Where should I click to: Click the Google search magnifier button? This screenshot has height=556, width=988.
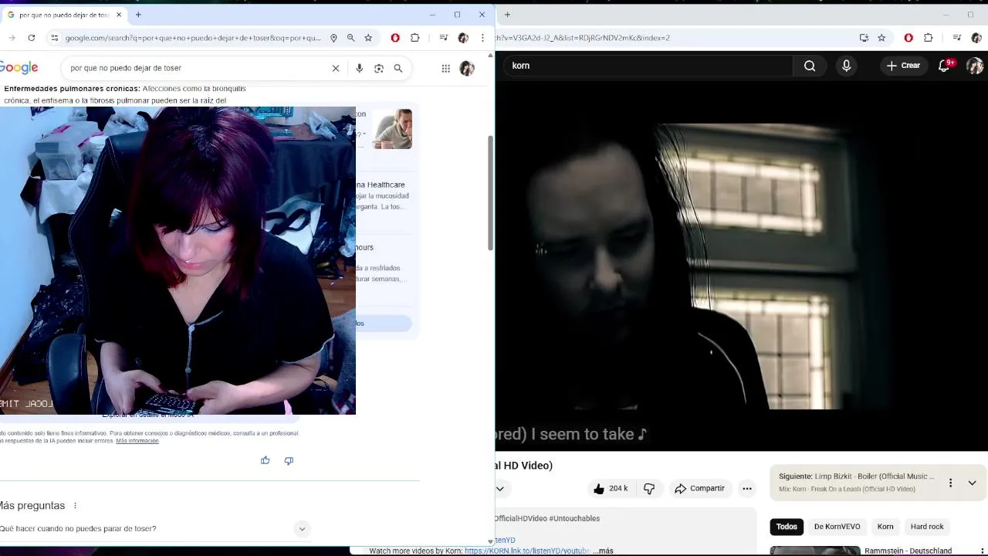pos(398,68)
